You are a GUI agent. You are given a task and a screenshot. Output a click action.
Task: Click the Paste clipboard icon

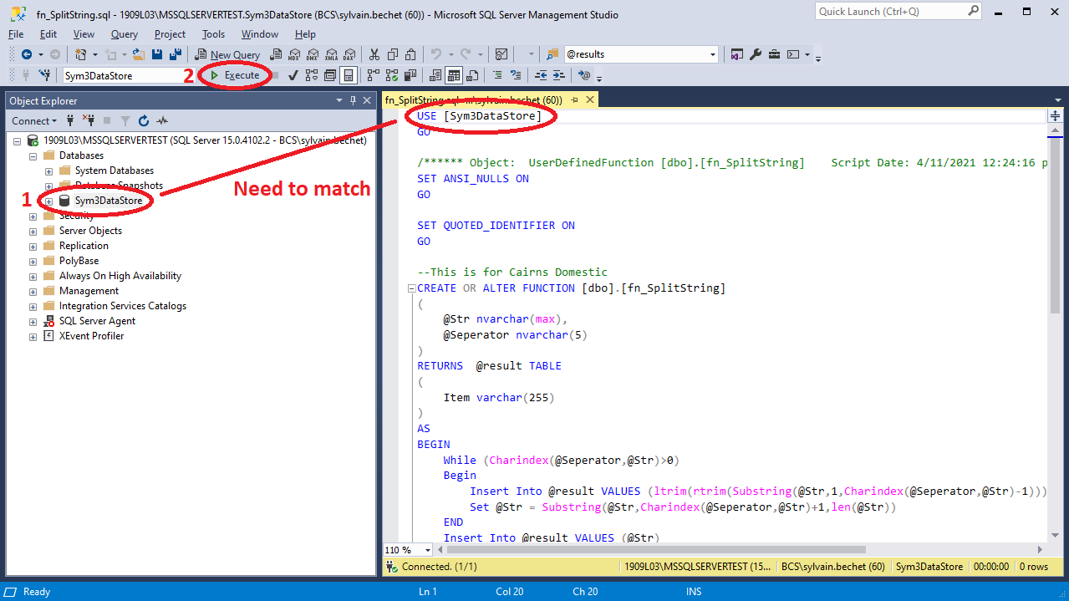(x=410, y=54)
